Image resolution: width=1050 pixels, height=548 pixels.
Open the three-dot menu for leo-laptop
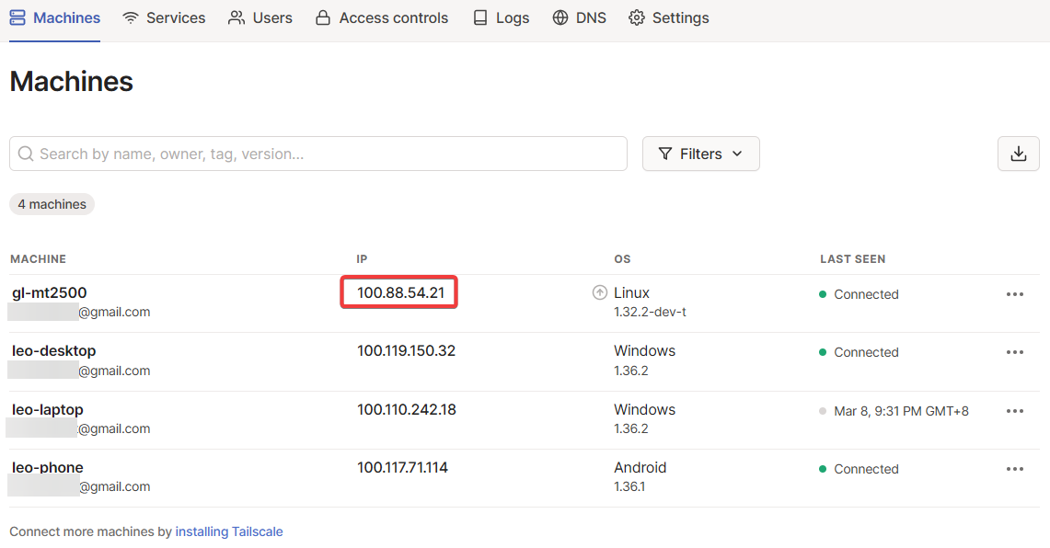pos(1014,411)
